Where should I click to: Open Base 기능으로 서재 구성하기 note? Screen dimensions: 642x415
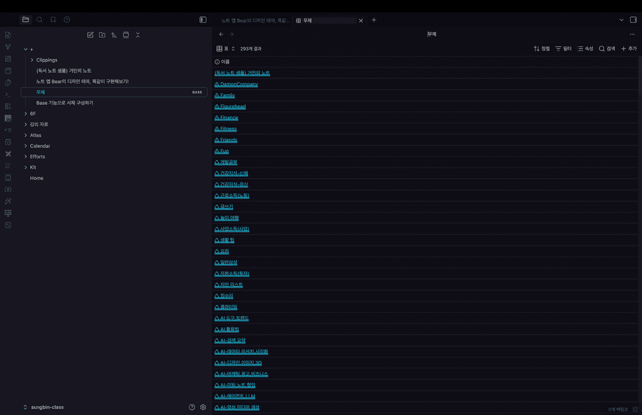(65, 103)
